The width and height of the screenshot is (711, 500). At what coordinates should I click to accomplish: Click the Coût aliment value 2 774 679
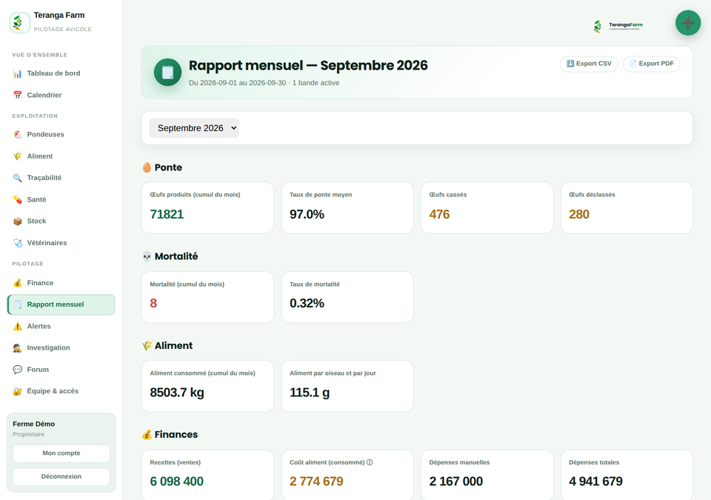pos(316,481)
